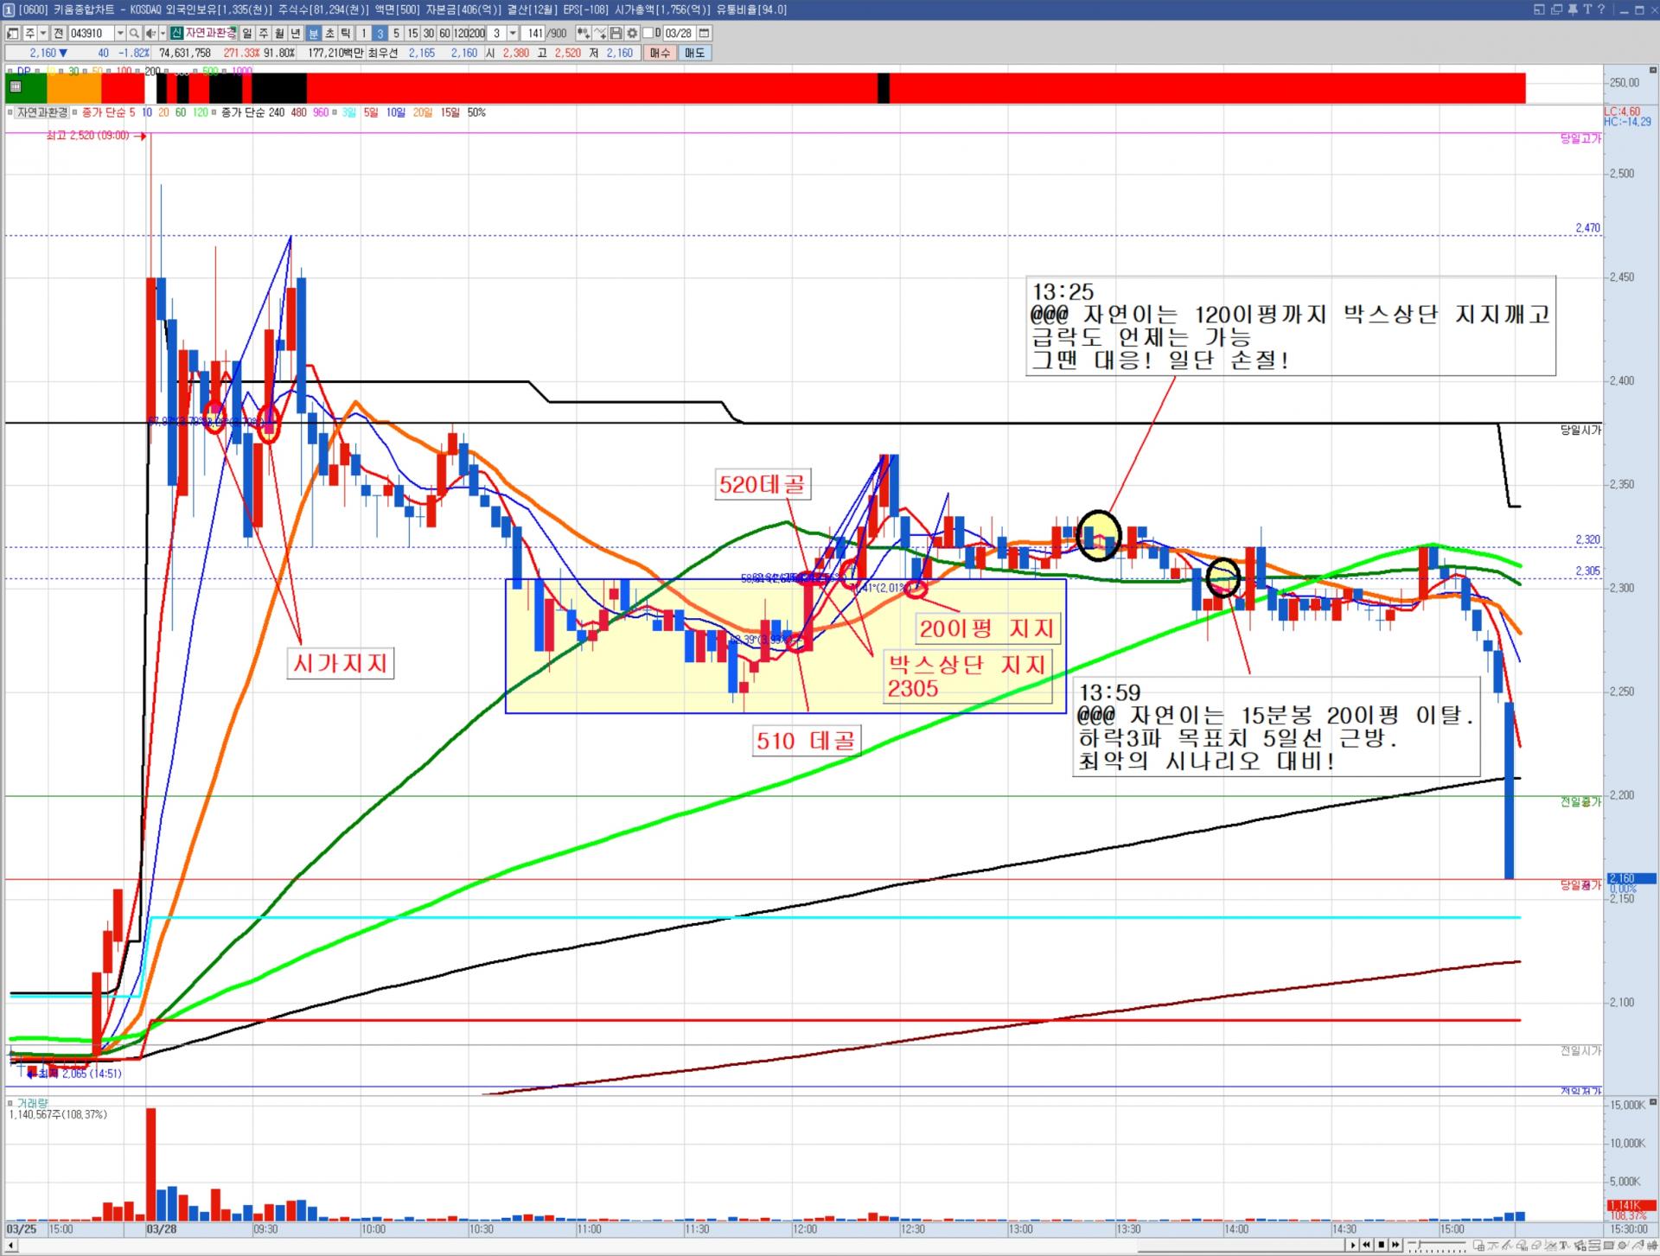The image size is (1660, 1256).
Task: Toggle the D checkbox beside date field
Action: [648, 34]
